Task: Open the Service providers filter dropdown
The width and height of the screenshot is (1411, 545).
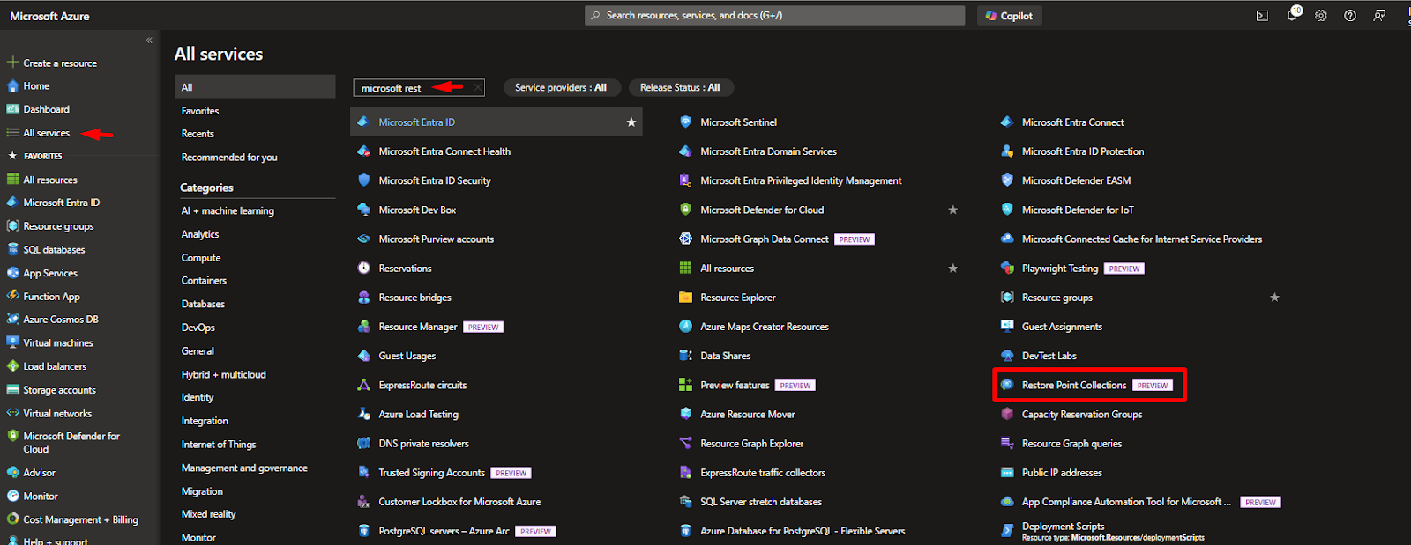Action: [561, 88]
